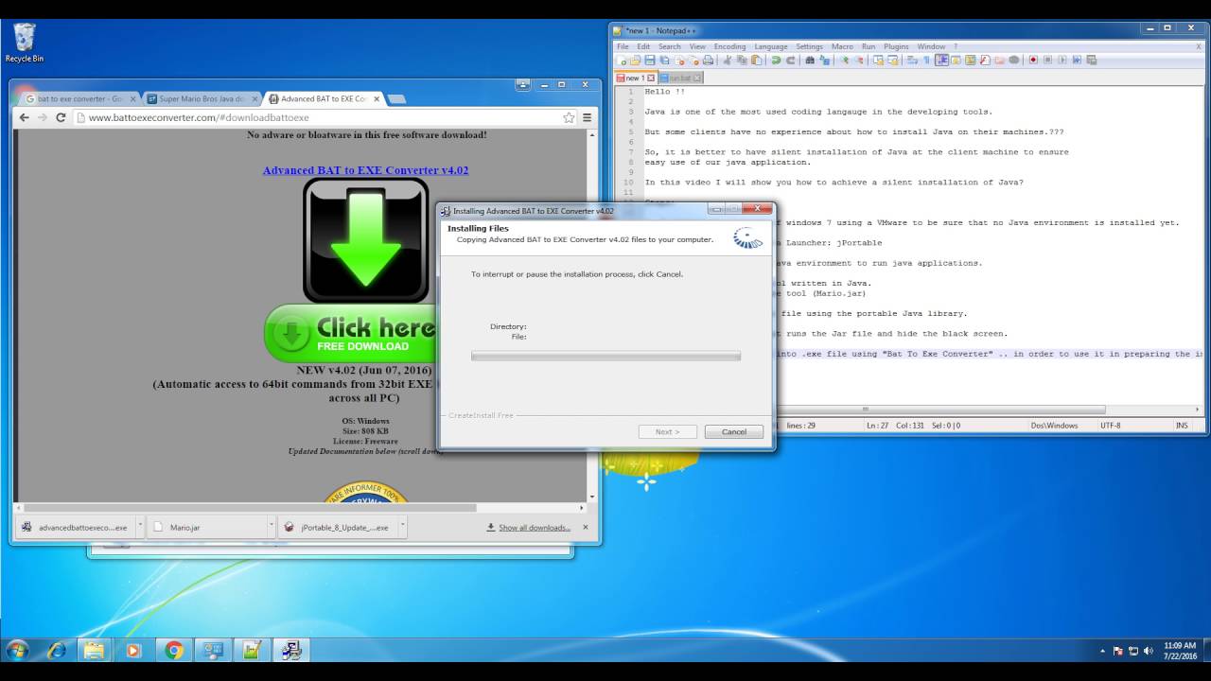Click the Stop Recording macro icon

pos(1047,60)
